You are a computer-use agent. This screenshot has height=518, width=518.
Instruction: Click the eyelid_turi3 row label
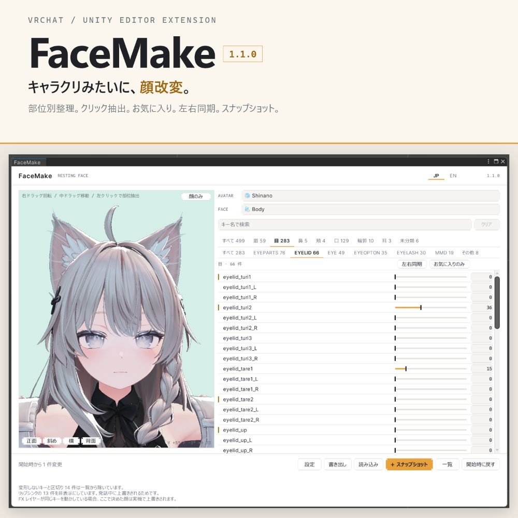coord(237,338)
